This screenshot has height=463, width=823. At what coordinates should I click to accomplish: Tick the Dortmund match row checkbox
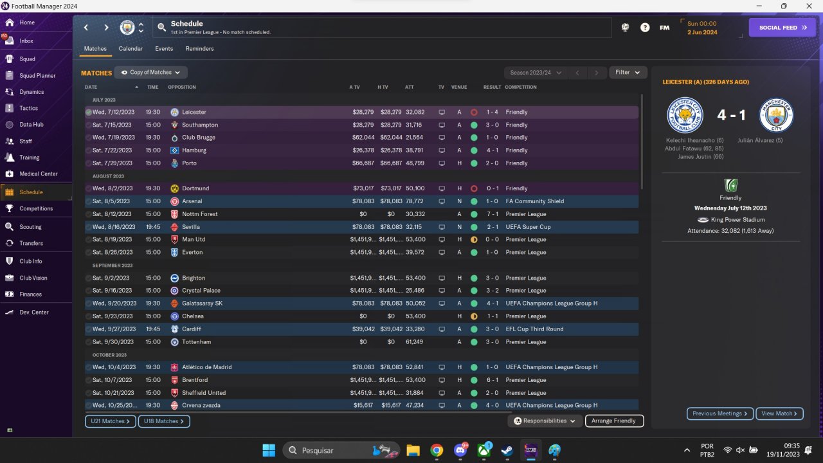(89, 188)
